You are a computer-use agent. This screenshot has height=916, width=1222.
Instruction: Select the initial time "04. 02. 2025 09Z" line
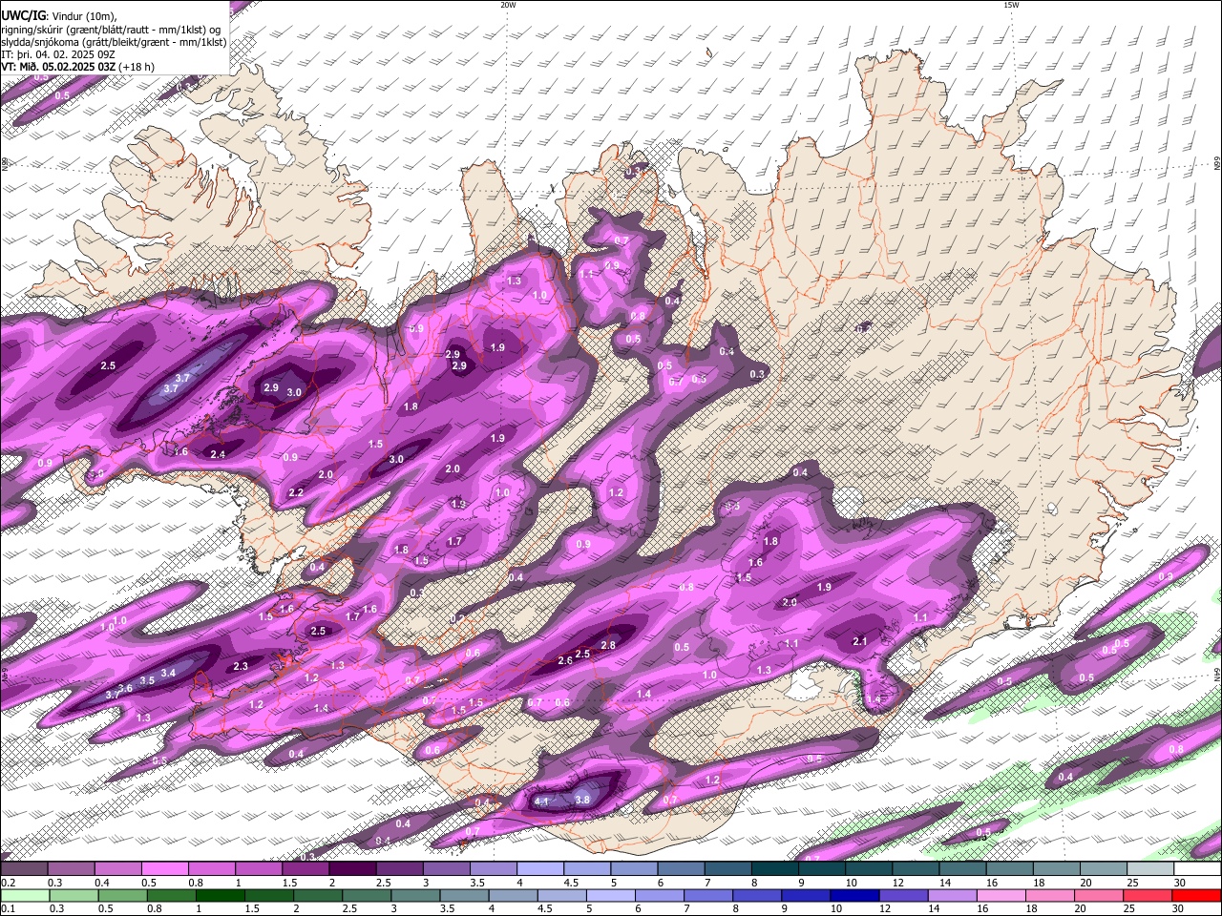coord(57,54)
